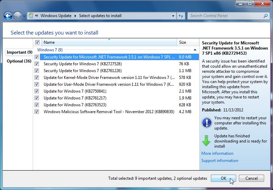Image resolution: width=273 pixels, height=190 pixels.
Task: Uncheck Update for Windows 7 KB2763523
Action: (x=37, y=105)
